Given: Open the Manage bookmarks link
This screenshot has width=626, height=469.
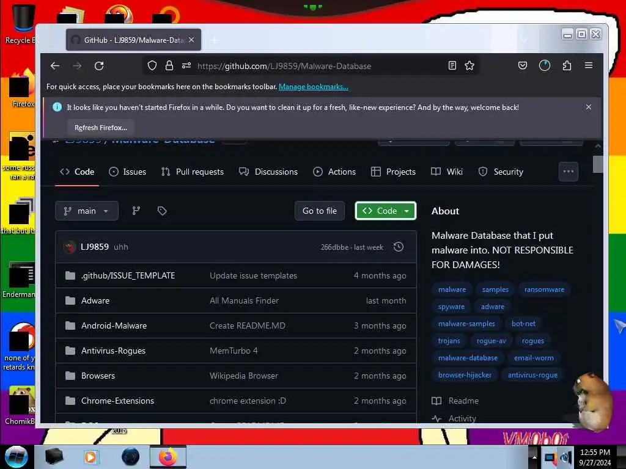Looking at the screenshot, I should click(x=314, y=87).
